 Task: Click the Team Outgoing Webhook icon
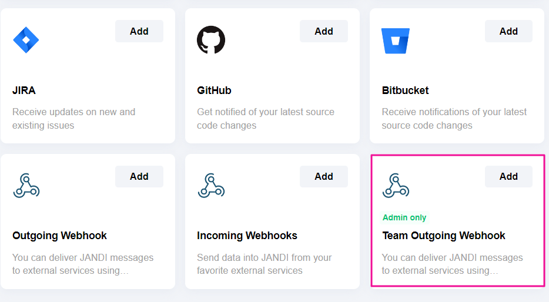396,185
